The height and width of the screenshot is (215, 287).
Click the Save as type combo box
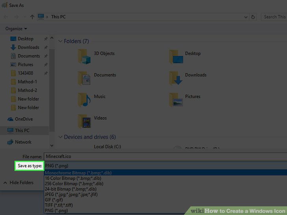click(165, 166)
